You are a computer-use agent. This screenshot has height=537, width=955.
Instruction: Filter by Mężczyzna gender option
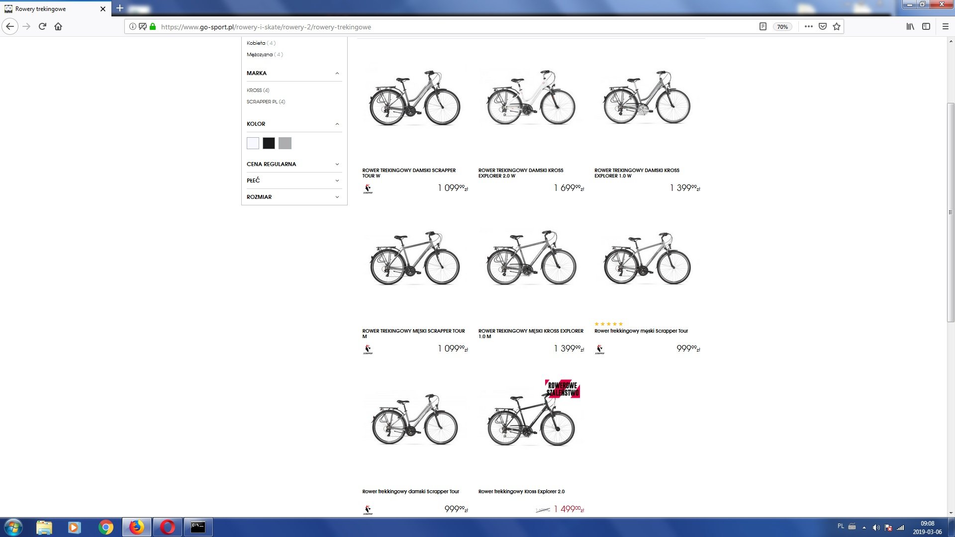click(x=260, y=55)
